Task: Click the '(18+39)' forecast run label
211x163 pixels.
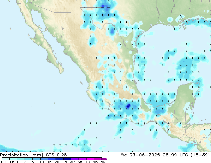Action: click(x=200, y=155)
